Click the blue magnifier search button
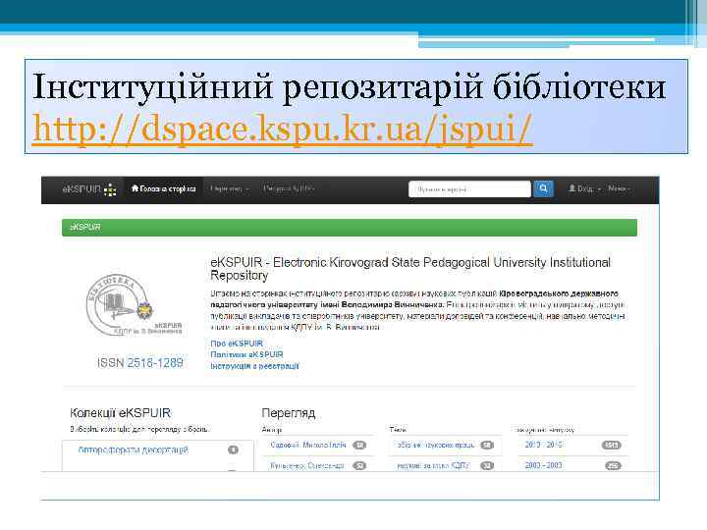707x530 pixels. [x=543, y=188]
